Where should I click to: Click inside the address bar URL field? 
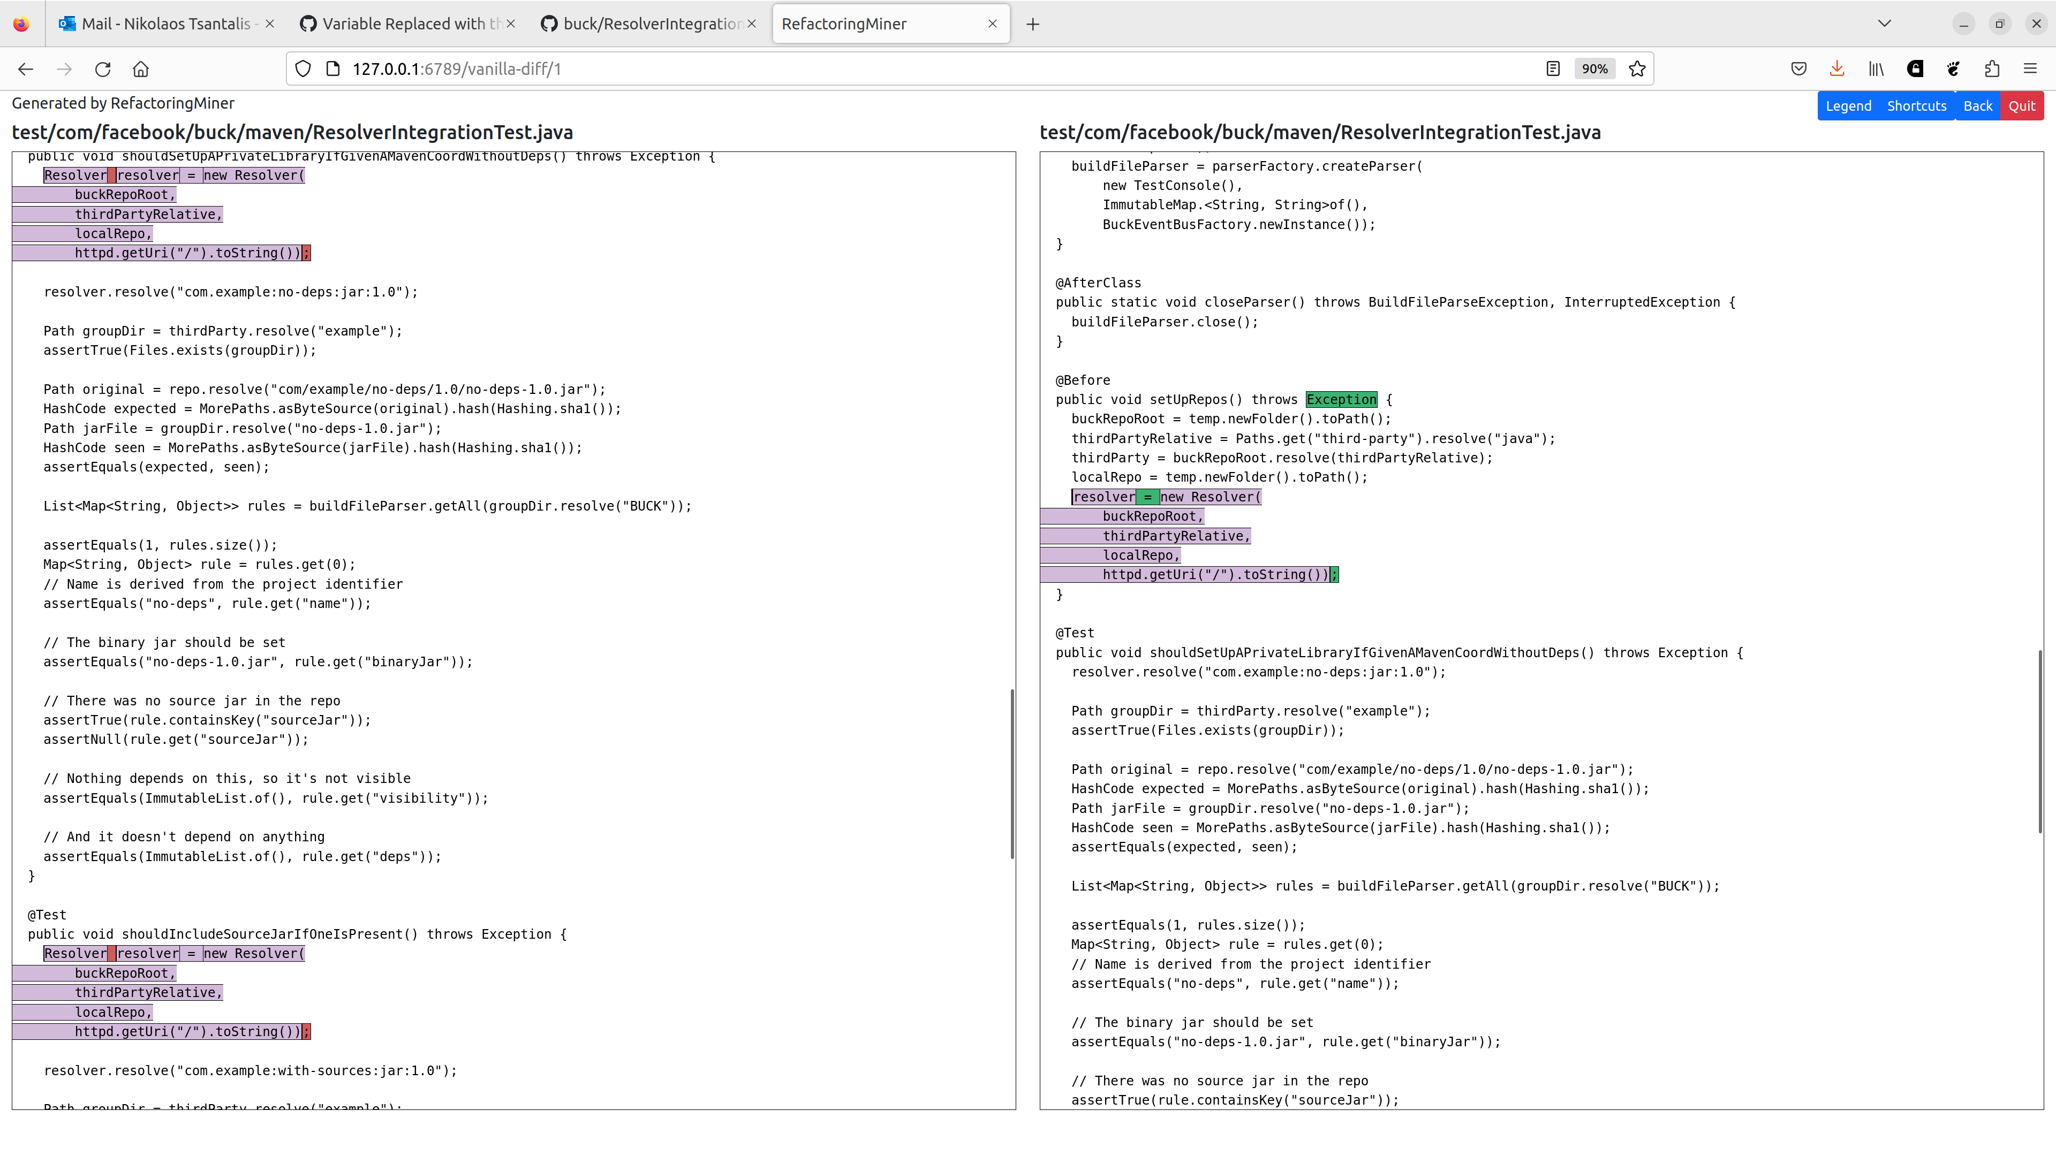[x=558, y=69]
